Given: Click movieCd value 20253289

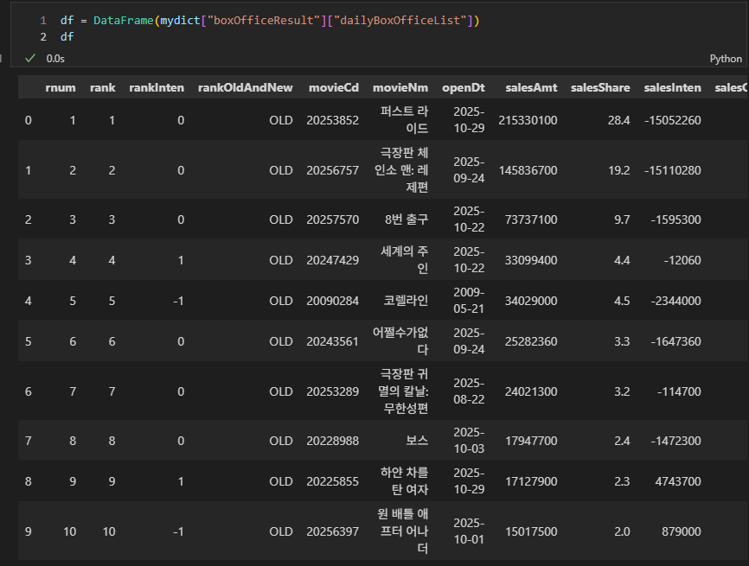Looking at the screenshot, I should pyautogui.click(x=332, y=391).
